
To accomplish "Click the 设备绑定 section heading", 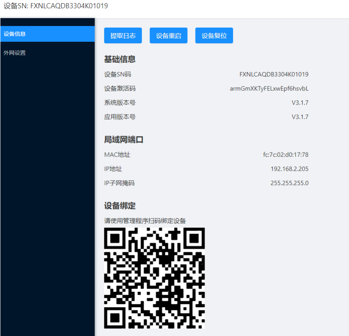I will (120, 206).
